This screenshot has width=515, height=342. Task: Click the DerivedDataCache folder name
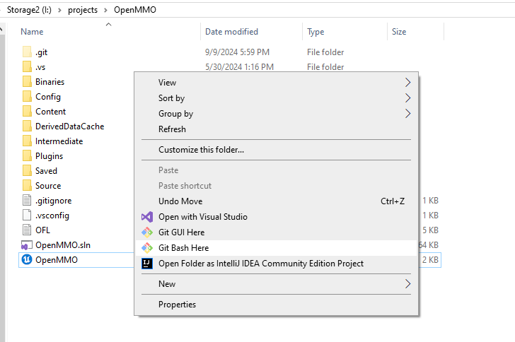click(x=69, y=126)
